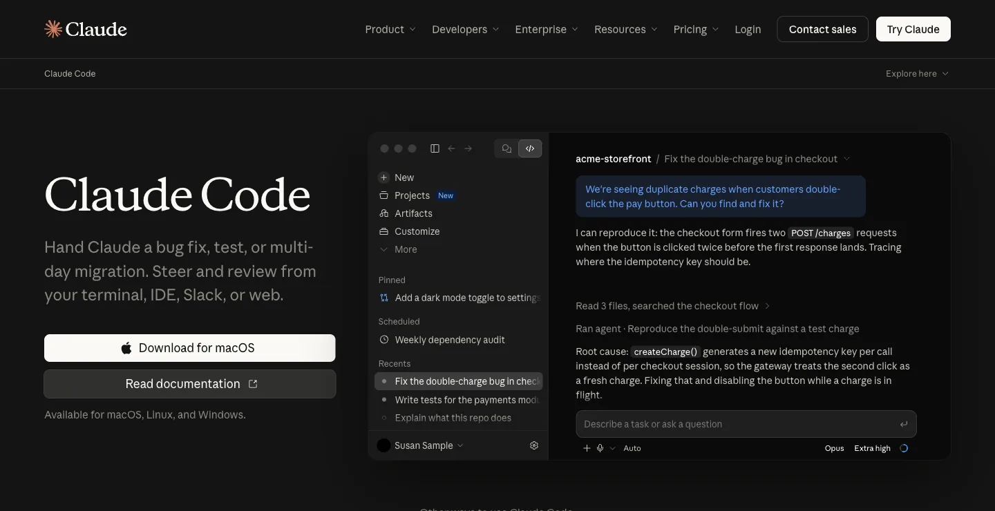Image resolution: width=995 pixels, height=511 pixels.
Task: Open the settings gear in the sidebar footer
Action: (x=534, y=445)
